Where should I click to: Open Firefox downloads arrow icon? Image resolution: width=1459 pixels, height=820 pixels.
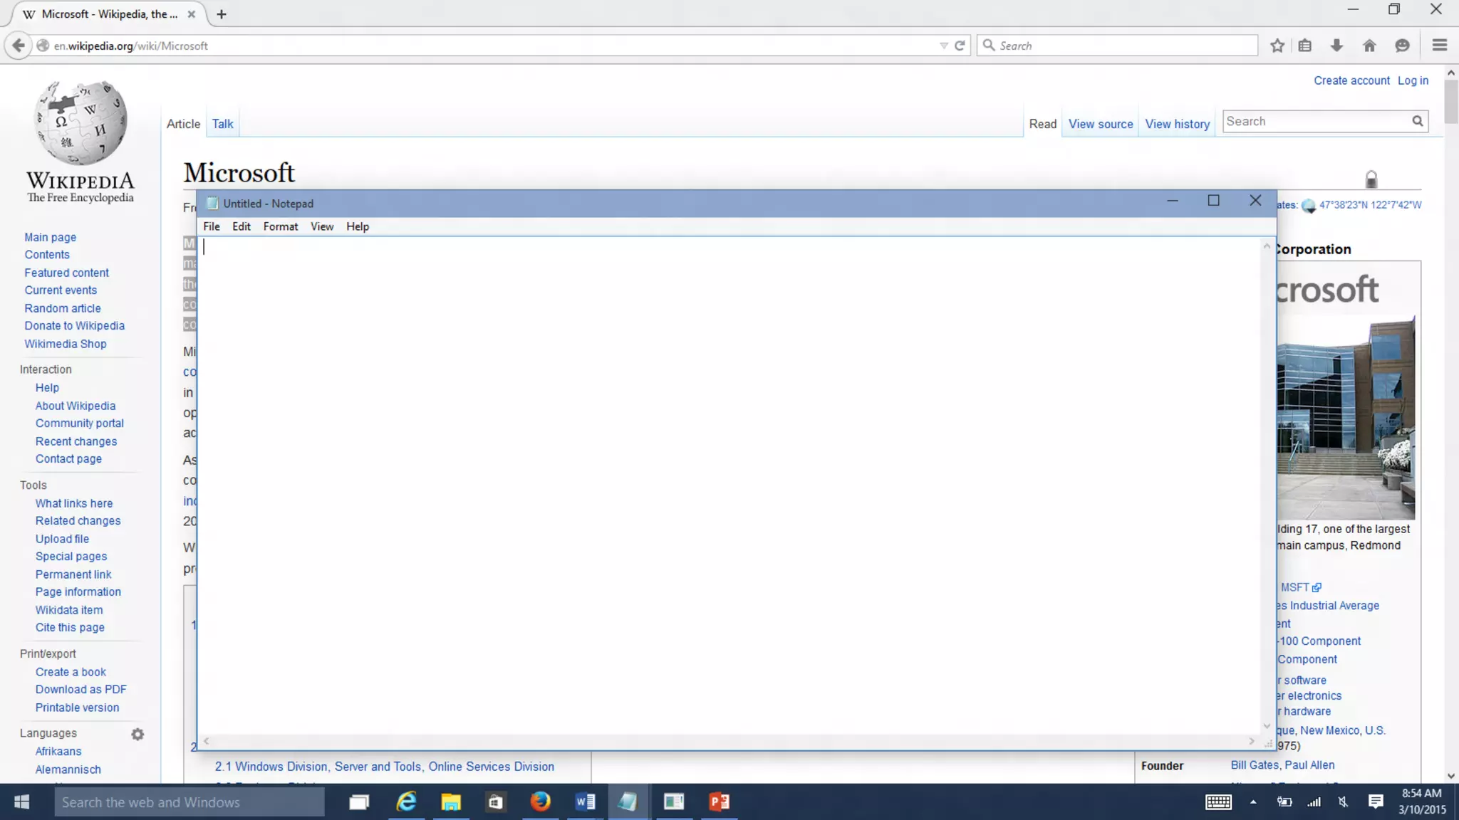(x=1336, y=46)
